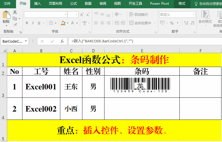This screenshot has width=222, height=142.
Task: Switch to the 数据 Data tab
Action: point(88,4)
